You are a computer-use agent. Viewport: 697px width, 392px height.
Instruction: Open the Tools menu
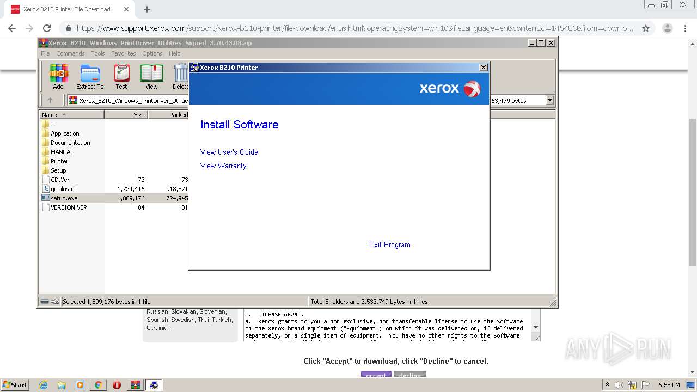point(98,53)
